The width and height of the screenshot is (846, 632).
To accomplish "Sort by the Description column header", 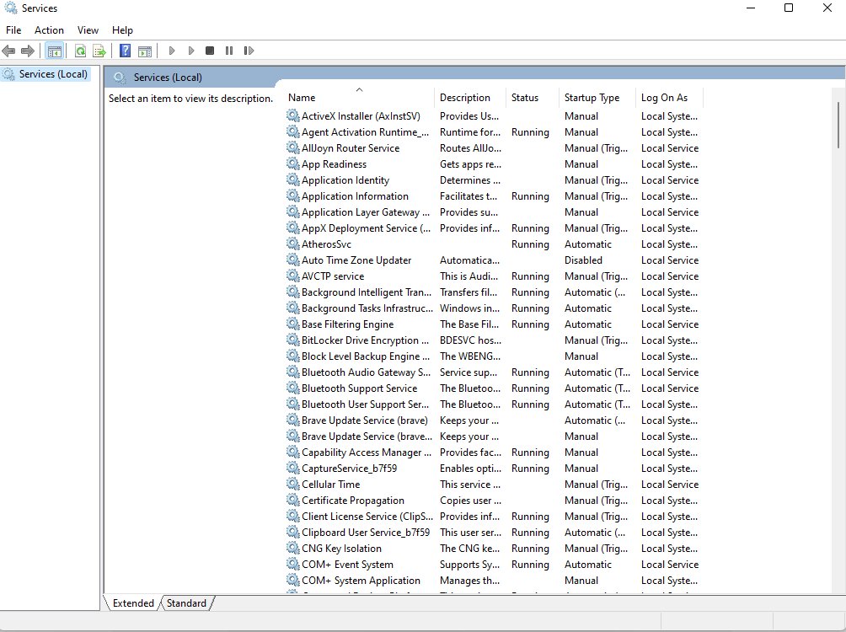I will pos(470,98).
